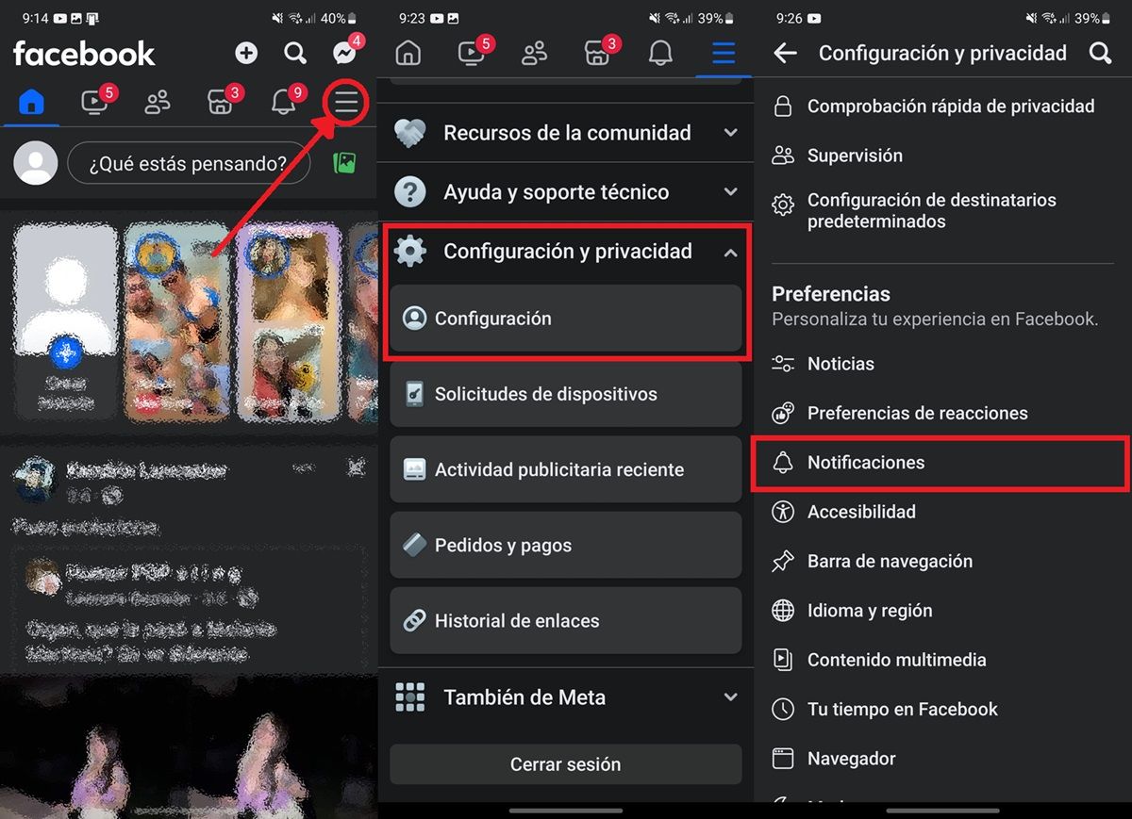
Task: Go back using the arrow on settings screen
Action: pos(785,54)
